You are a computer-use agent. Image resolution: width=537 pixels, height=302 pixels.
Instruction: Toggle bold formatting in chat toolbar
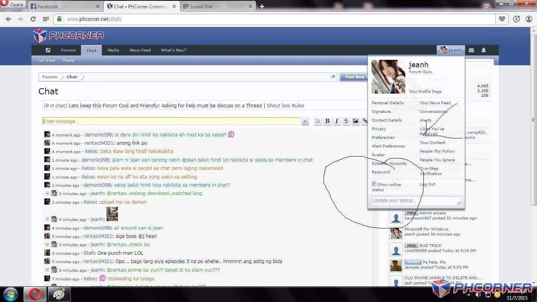point(327,121)
